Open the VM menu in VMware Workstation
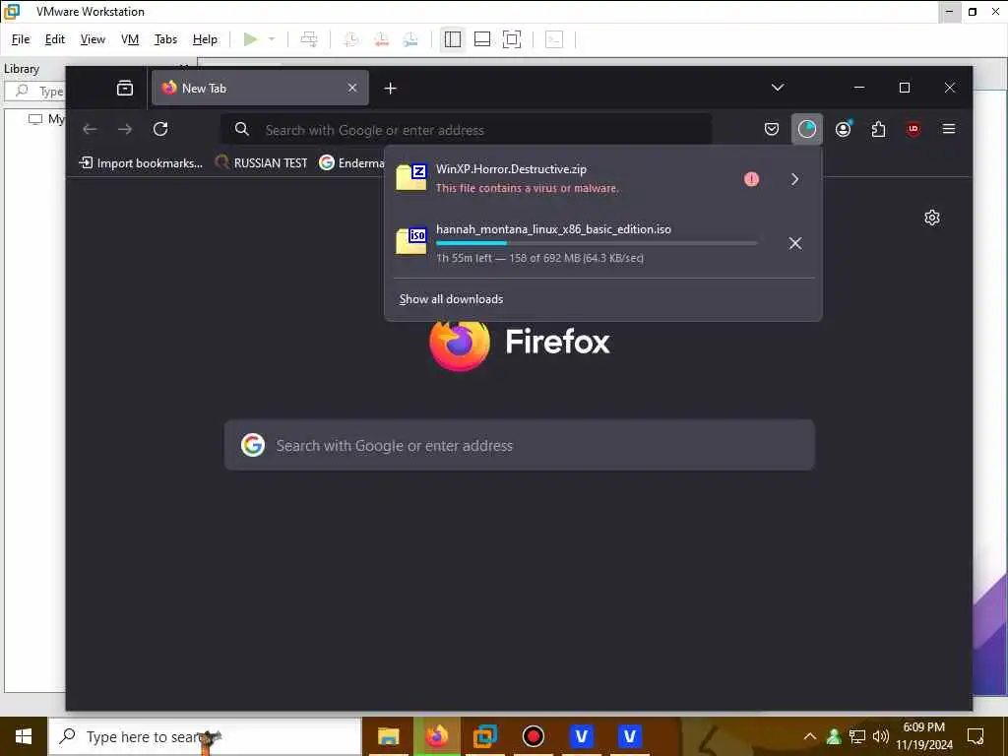The height and width of the screenshot is (756, 1008). tap(130, 39)
